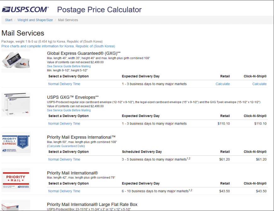Click Calculate under Click-N-Ship for GXG

point(259,84)
